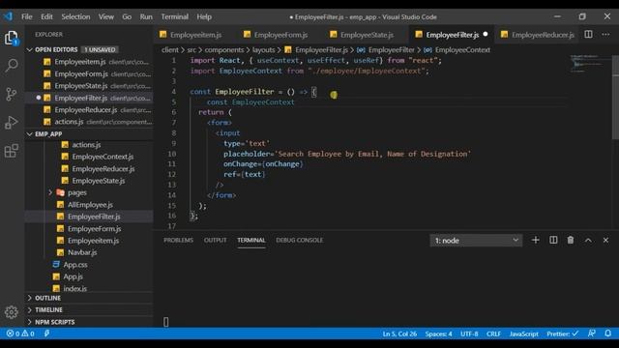Image resolution: width=619 pixels, height=348 pixels.
Task: Open App.css in file tree
Action: point(75,265)
